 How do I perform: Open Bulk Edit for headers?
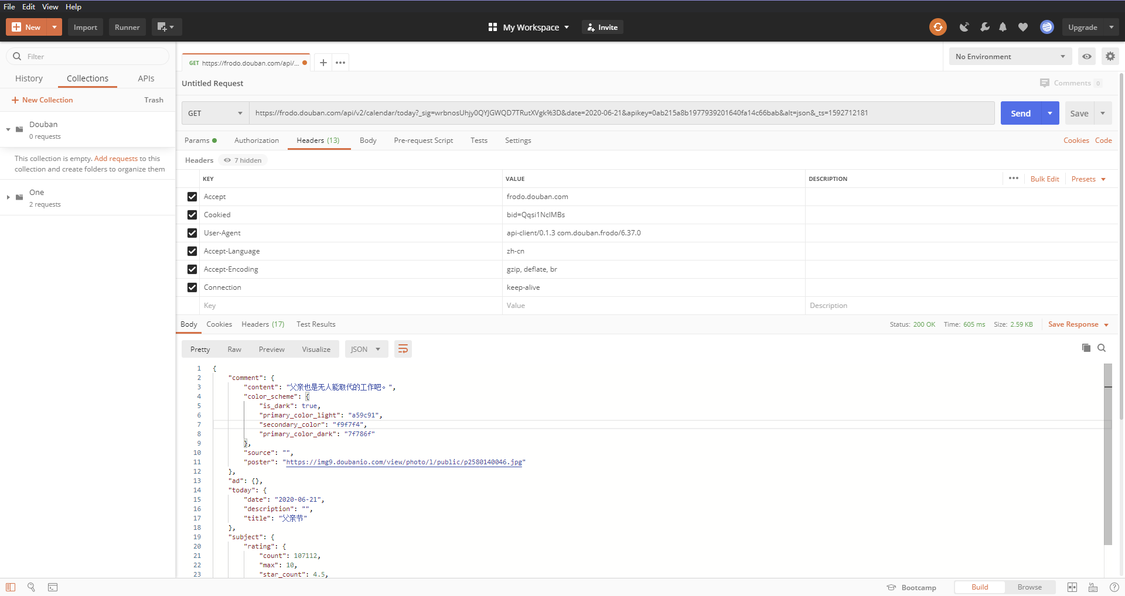1045,179
